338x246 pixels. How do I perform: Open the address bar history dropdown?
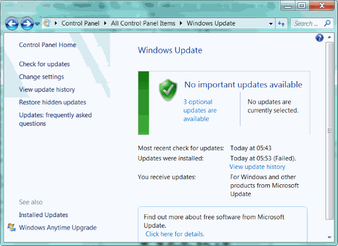coord(271,23)
